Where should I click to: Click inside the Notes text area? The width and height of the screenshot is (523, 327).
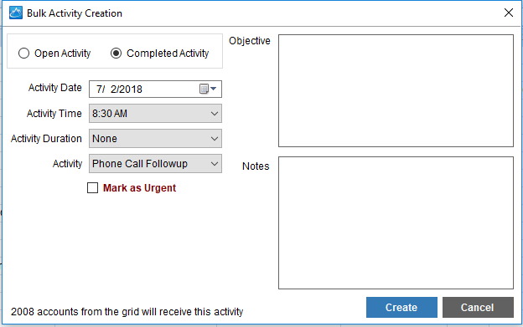(396, 222)
